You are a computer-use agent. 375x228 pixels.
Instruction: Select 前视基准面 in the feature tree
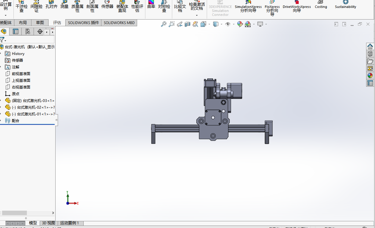click(x=21, y=74)
